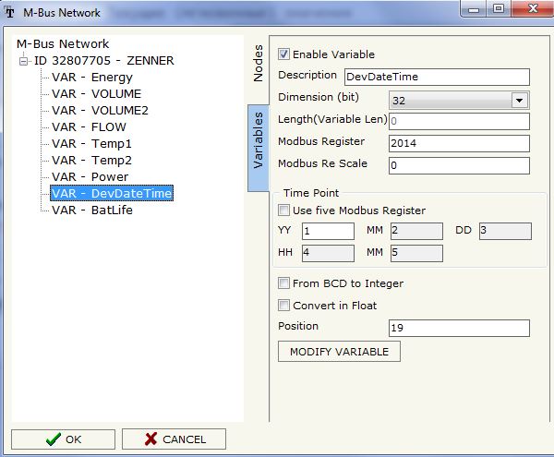
Task: Select VAR - Energy in the tree
Action: coord(91,78)
